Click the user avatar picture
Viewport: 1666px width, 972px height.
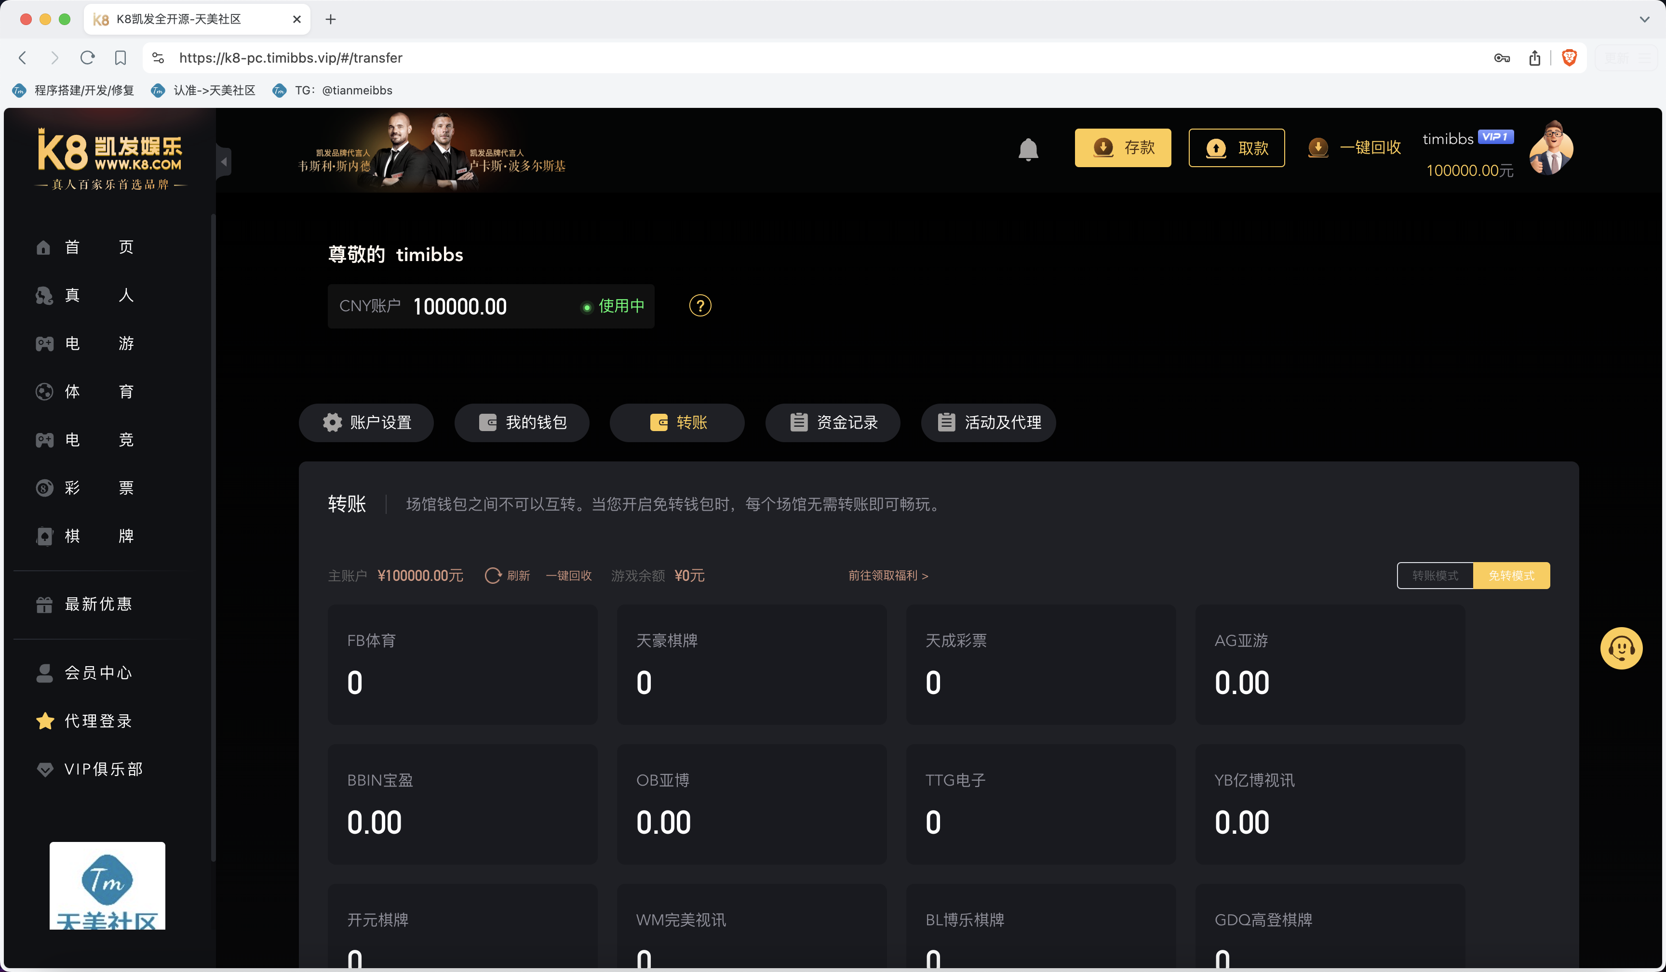pos(1551,148)
